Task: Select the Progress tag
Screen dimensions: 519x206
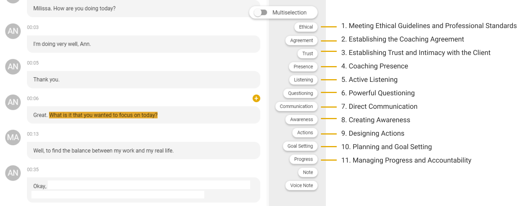Action: coord(304,159)
